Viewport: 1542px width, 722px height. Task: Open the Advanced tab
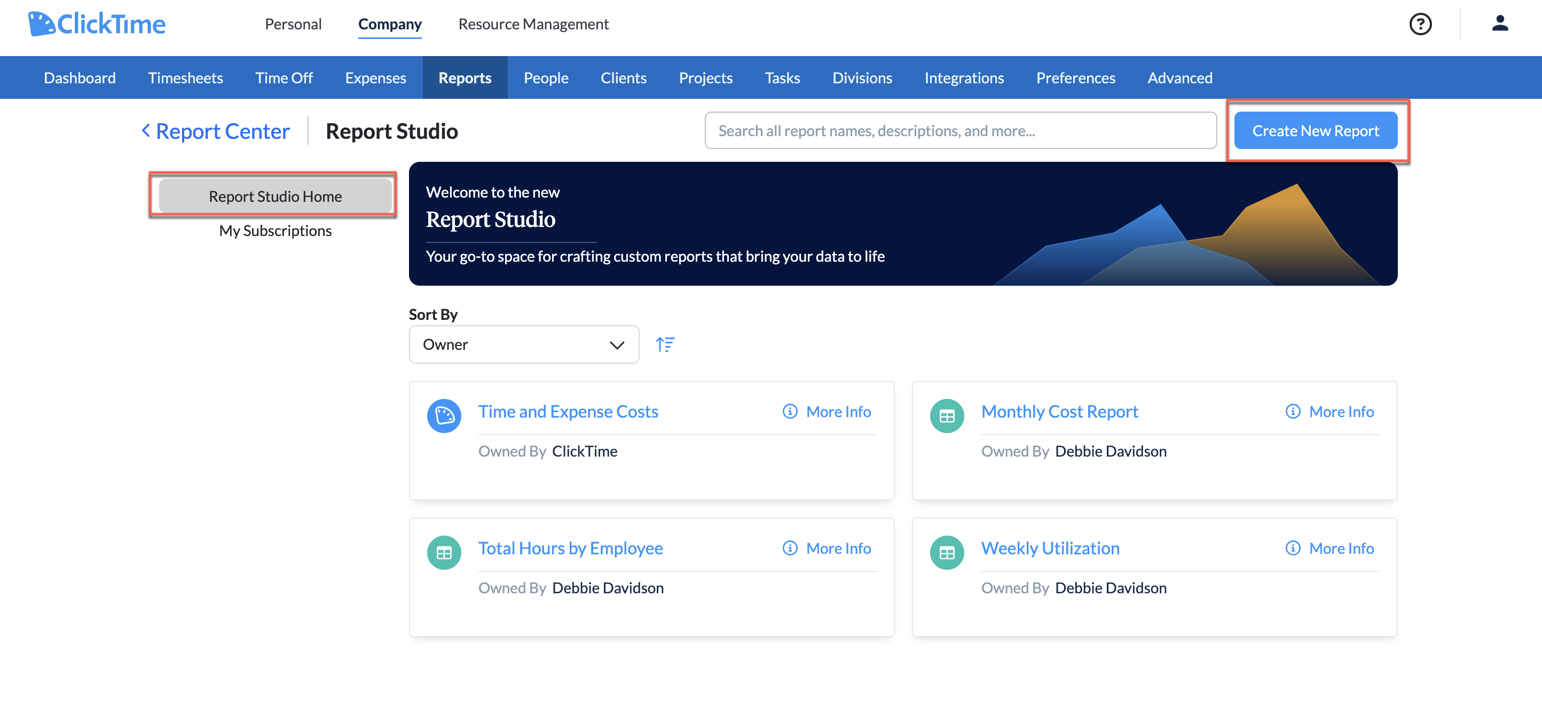[x=1180, y=77]
